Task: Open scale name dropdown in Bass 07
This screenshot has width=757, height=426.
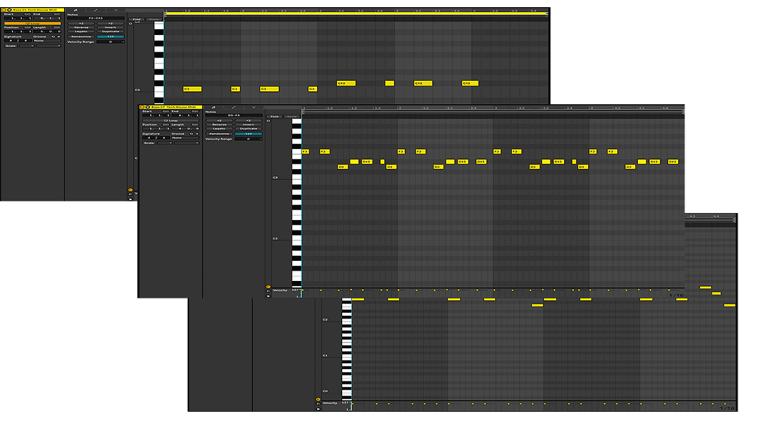Action: tap(186, 143)
